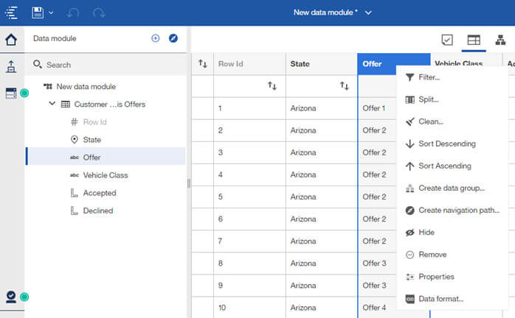The height and width of the screenshot is (318, 515).
Task: Select Vehicle Class in the tree
Action: pyautogui.click(x=106, y=175)
